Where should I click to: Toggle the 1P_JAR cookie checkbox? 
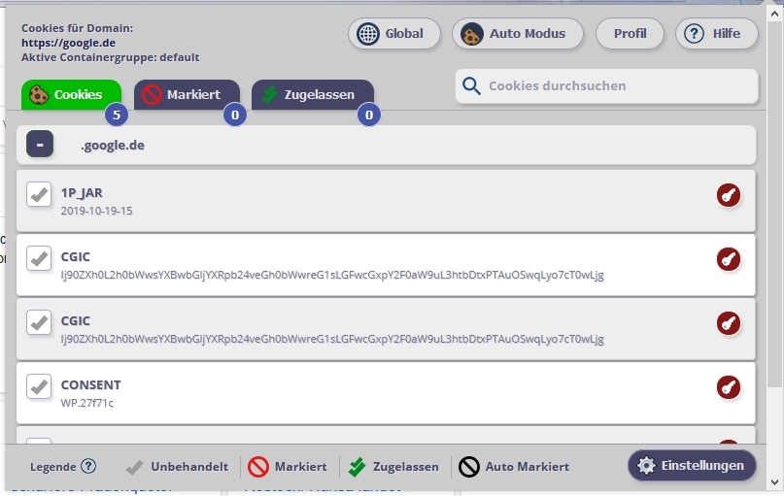(39, 195)
